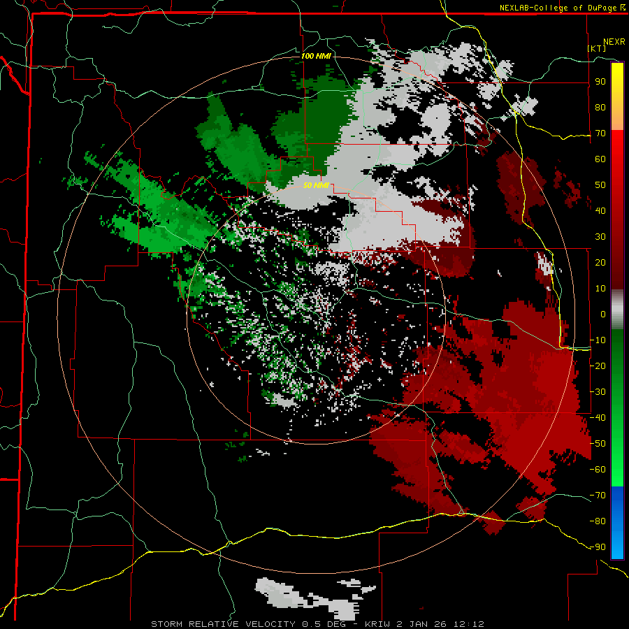The image size is (629, 629).
Task: Click the positive 10 knots scale label
Action: pos(600,289)
